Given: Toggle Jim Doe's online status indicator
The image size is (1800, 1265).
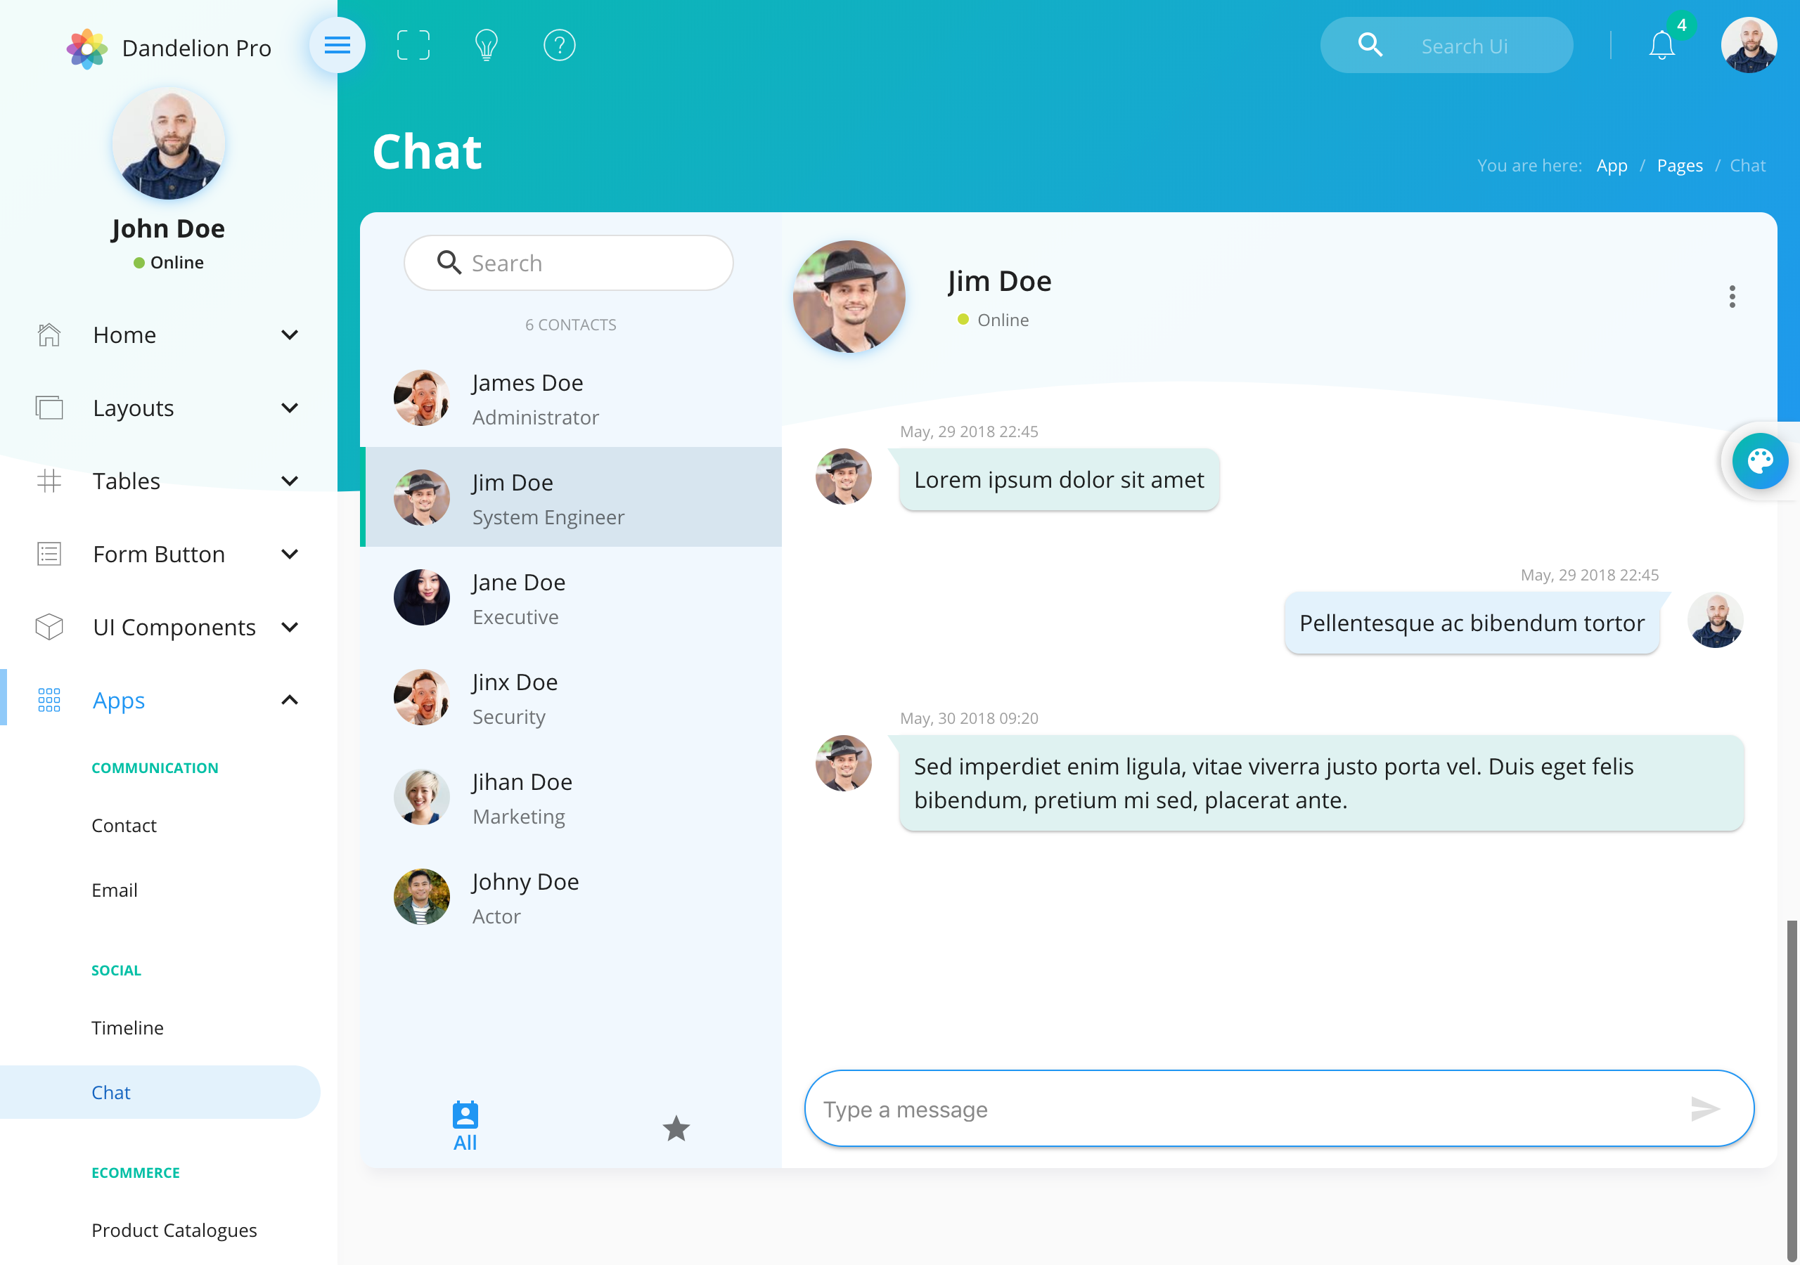Looking at the screenshot, I should tap(959, 319).
